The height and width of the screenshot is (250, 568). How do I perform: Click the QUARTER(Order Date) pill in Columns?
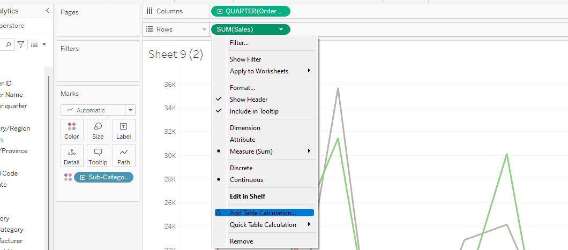pyautogui.click(x=251, y=11)
